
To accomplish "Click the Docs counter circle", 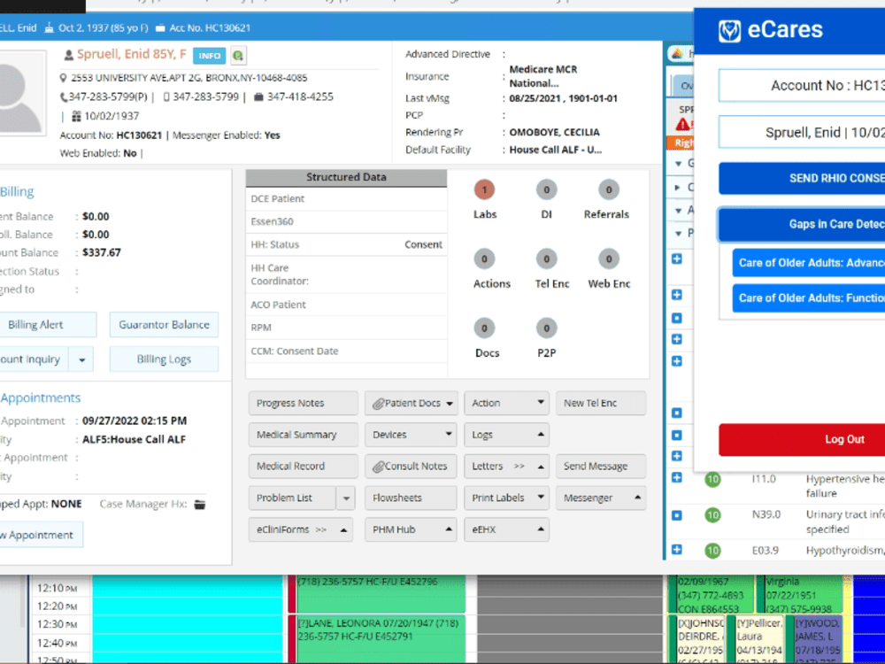I will 484,328.
